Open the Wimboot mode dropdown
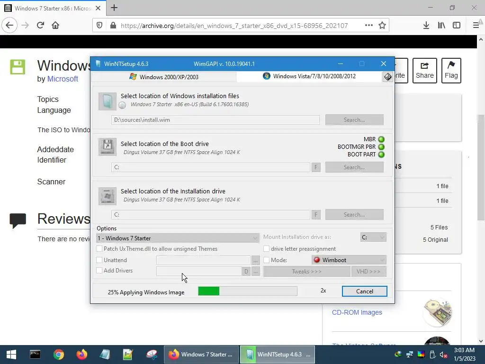Viewport: 485px width, 364px height. (x=349, y=260)
